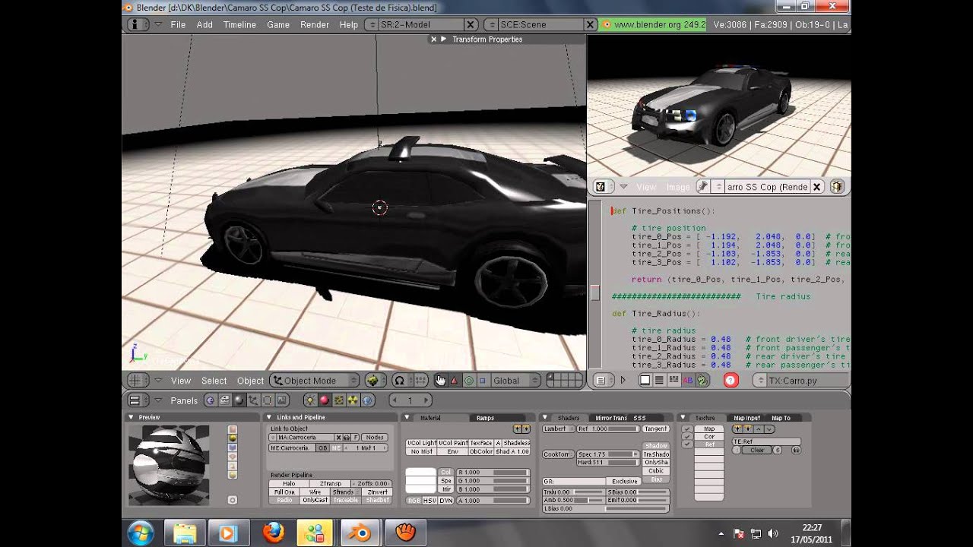This screenshot has width=973, height=547.
Task: Collapse the Links and Pipeline panel
Action: pyautogui.click(x=270, y=417)
